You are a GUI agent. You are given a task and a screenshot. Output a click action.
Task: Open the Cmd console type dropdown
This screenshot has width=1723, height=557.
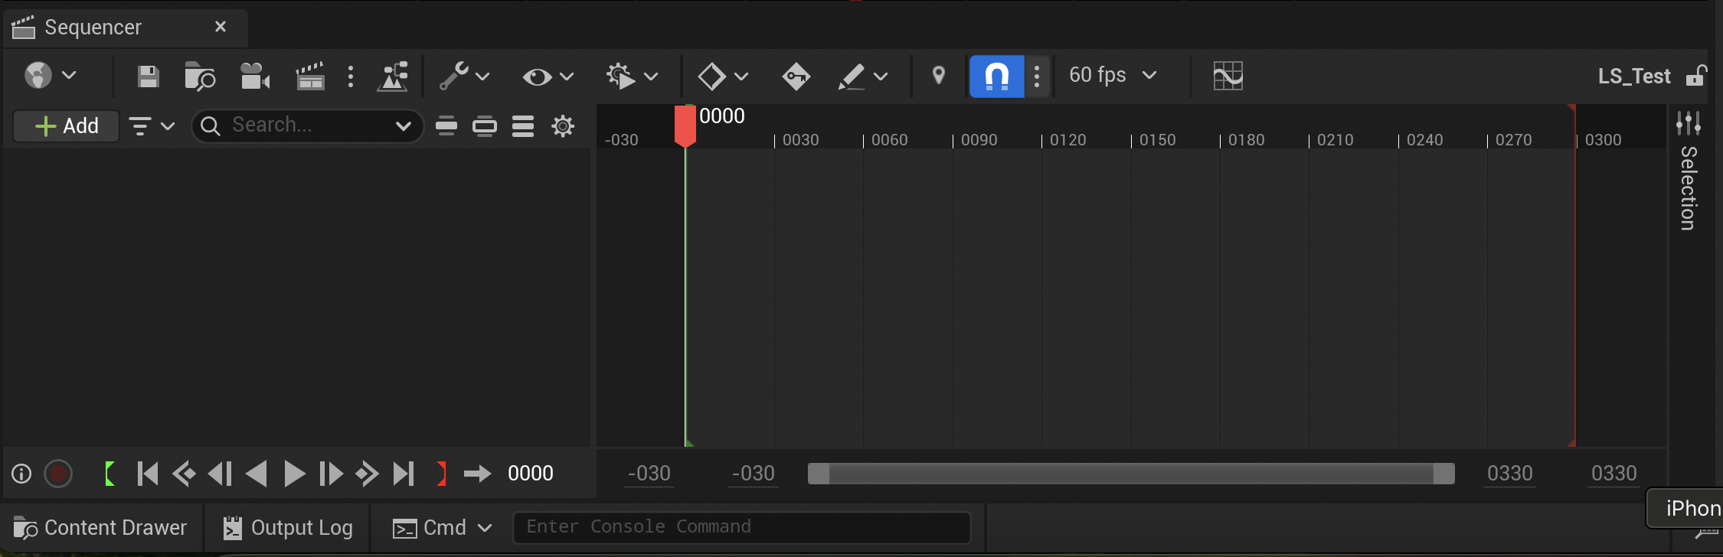[x=442, y=528]
